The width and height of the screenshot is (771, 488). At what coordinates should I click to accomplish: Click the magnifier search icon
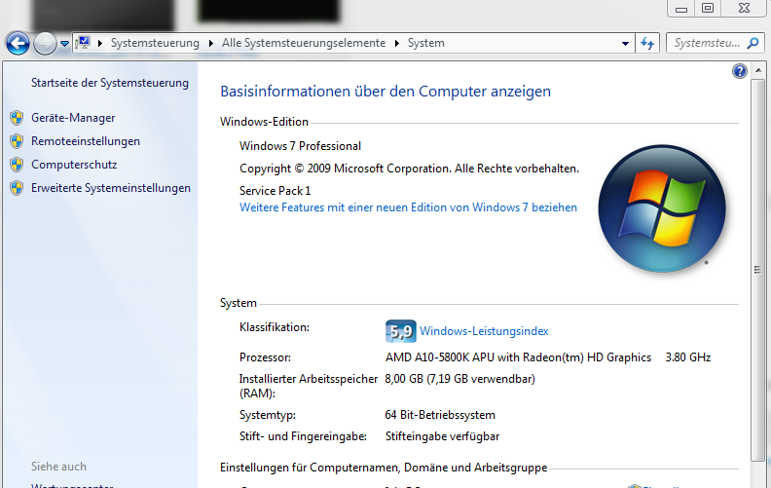point(753,43)
